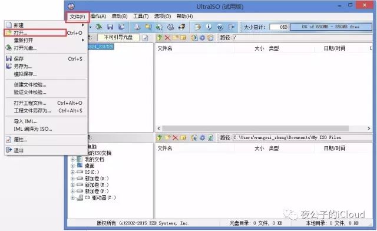Expand the 新加卷 (E:) drive node

pyautogui.click(x=72, y=185)
